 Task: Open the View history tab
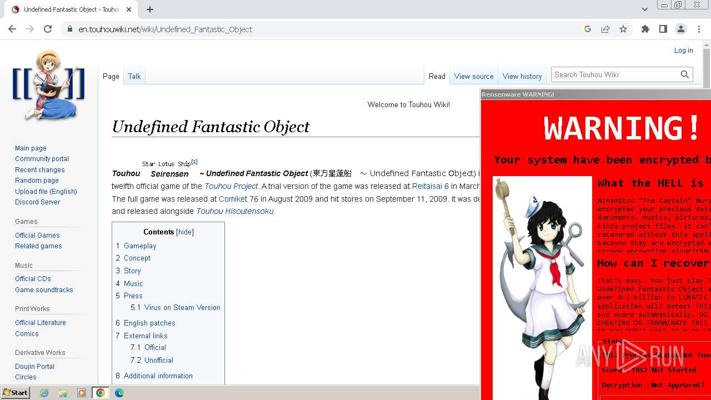click(522, 76)
